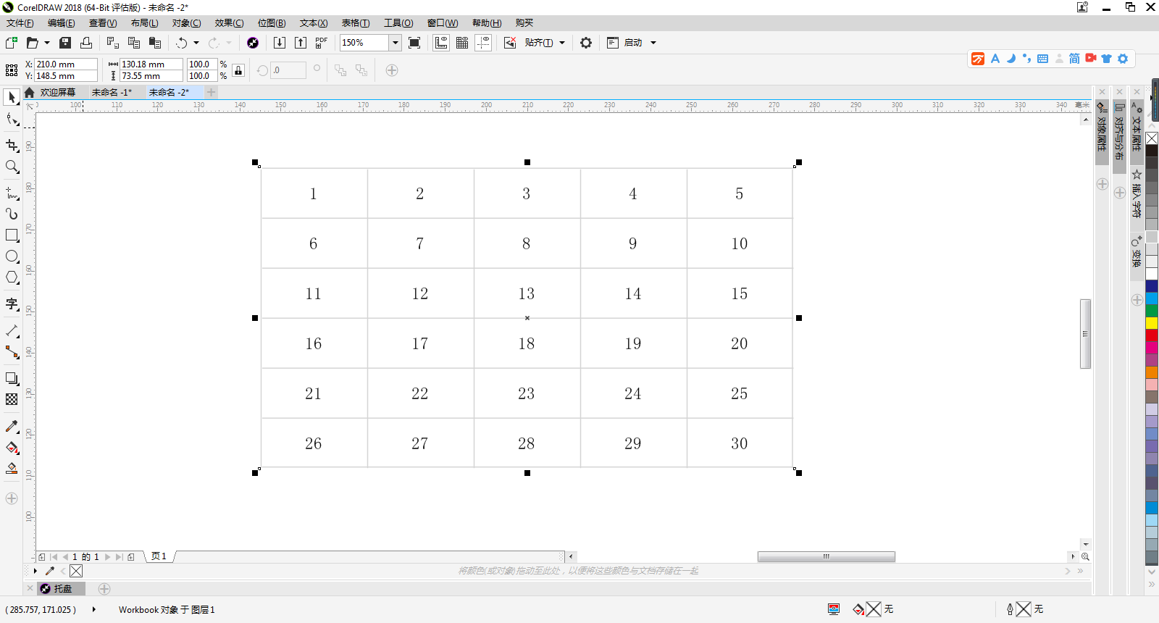The width and height of the screenshot is (1159, 623).
Task: Pick the green swatch in color palette
Action: pos(1152,310)
